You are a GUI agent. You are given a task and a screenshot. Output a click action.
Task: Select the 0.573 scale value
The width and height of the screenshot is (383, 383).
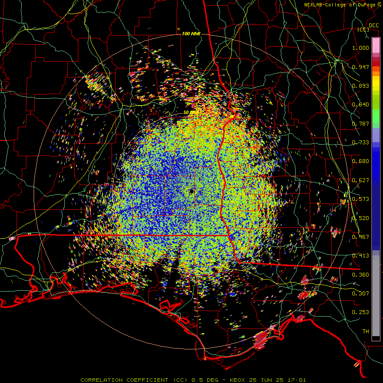pos(360,199)
